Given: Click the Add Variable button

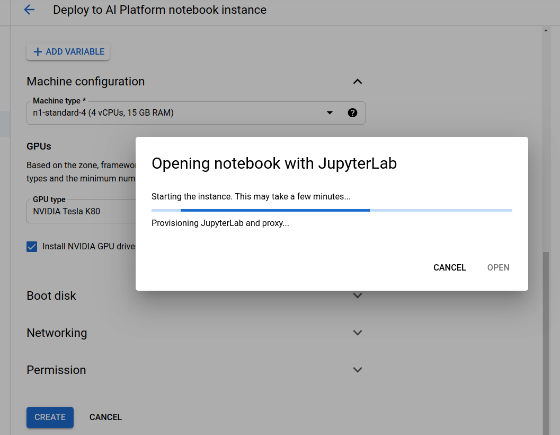Looking at the screenshot, I should [x=68, y=52].
